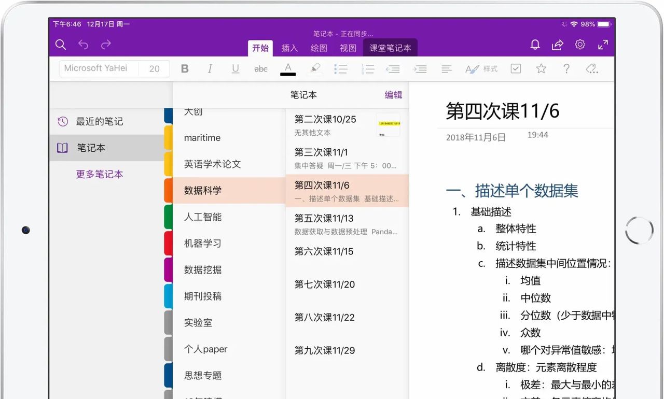Open the 思想专题 section
This screenshot has width=664, height=399.
coord(229,376)
